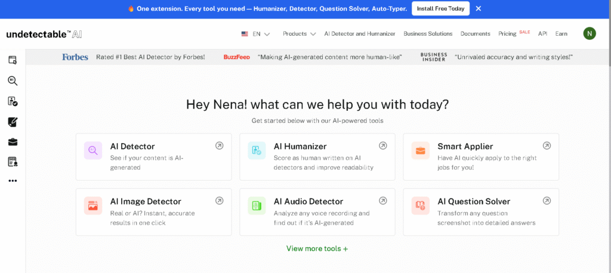
Task: Dismiss the blue promo banner with the X
Action: click(479, 8)
